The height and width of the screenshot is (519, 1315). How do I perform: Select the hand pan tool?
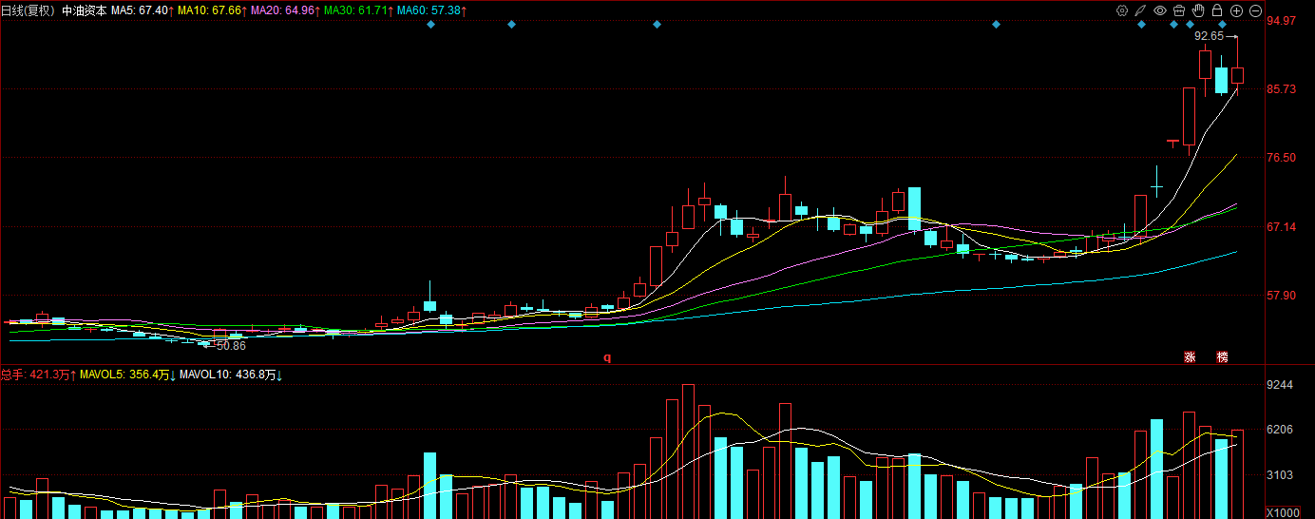pos(1198,10)
